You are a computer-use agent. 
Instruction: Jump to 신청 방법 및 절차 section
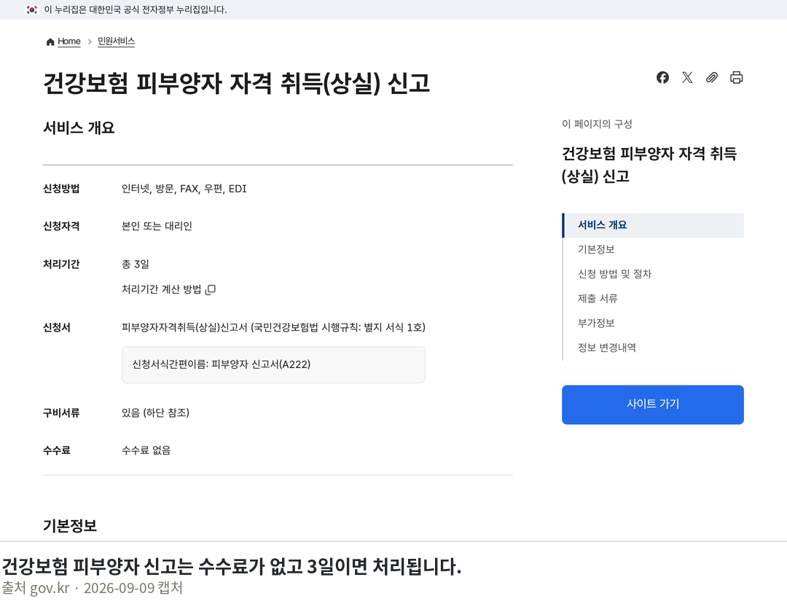click(614, 274)
